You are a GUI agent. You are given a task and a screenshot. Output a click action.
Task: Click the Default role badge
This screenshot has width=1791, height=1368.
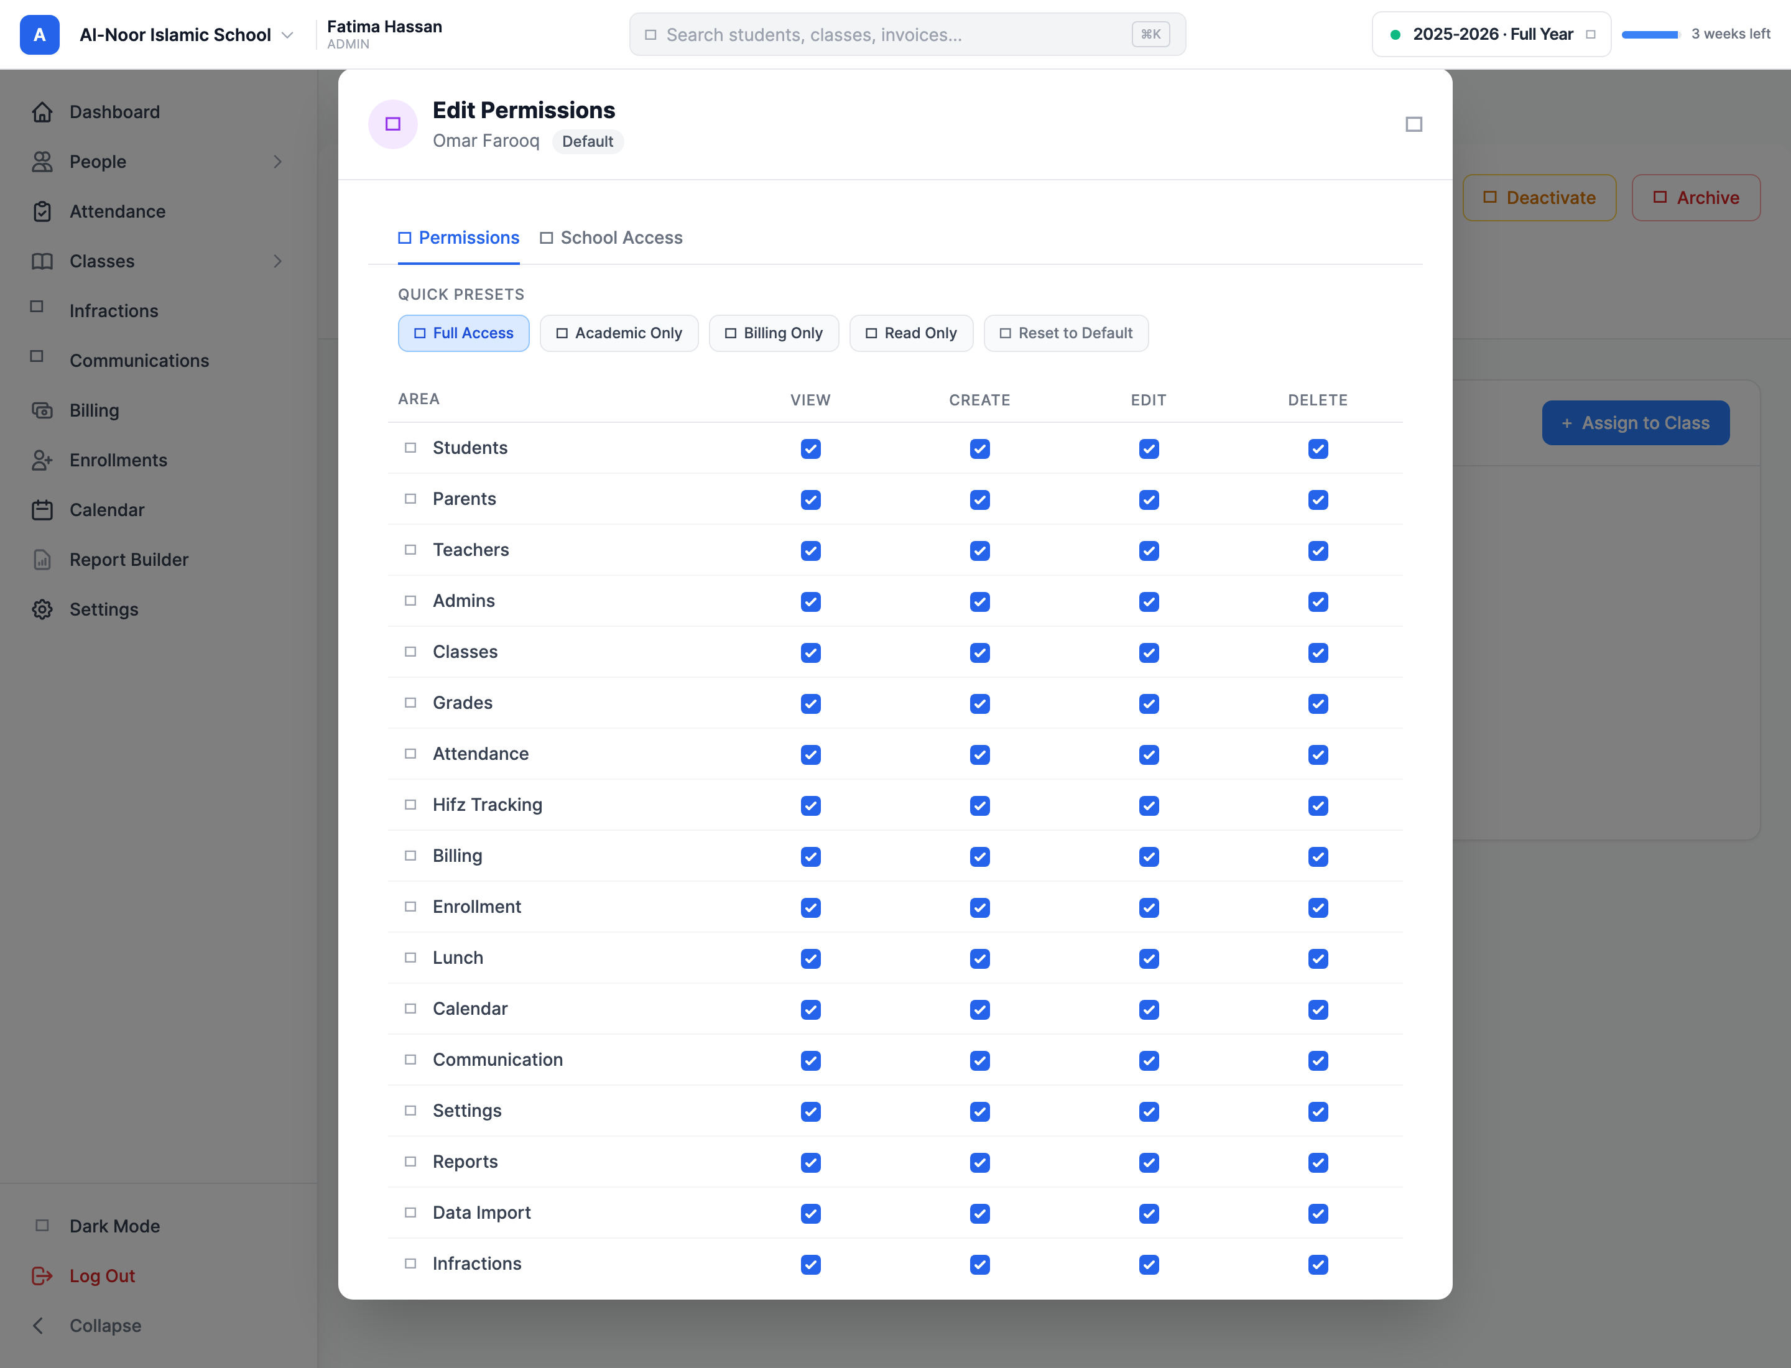click(587, 142)
